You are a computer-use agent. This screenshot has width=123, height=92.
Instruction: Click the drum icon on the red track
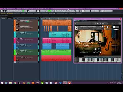[x=17, y=60]
